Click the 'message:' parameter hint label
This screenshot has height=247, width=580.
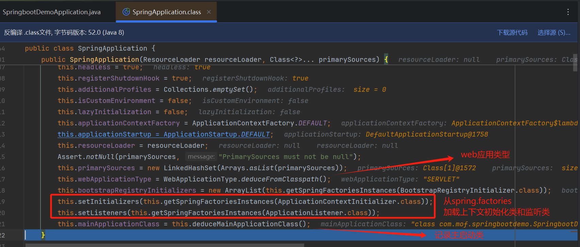click(x=201, y=157)
